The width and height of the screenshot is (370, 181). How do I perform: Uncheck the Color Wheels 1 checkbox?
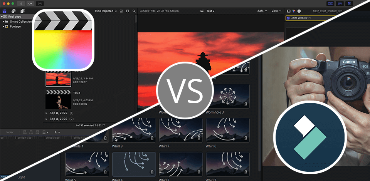(x=288, y=18)
